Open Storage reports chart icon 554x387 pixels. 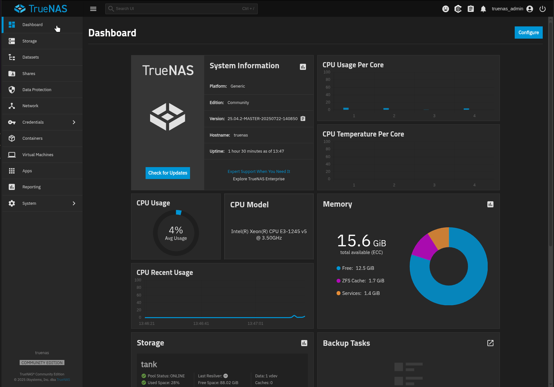(304, 343)
